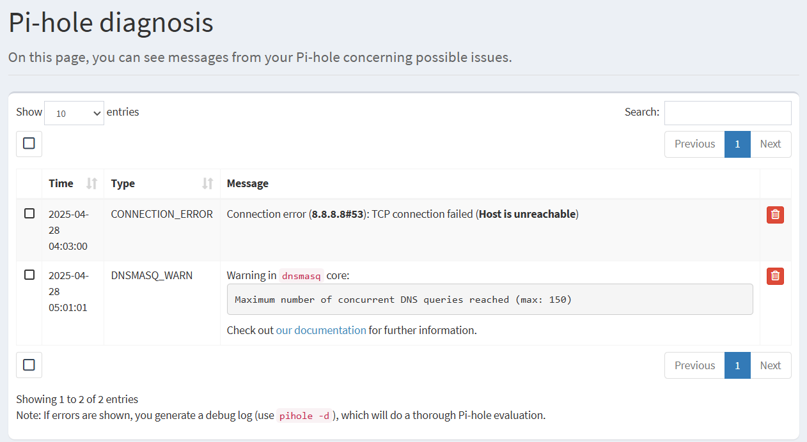Click the "pihole -d" command text
Image resolution: width=807 pixels, height=442 pixels.
point(305,416)
